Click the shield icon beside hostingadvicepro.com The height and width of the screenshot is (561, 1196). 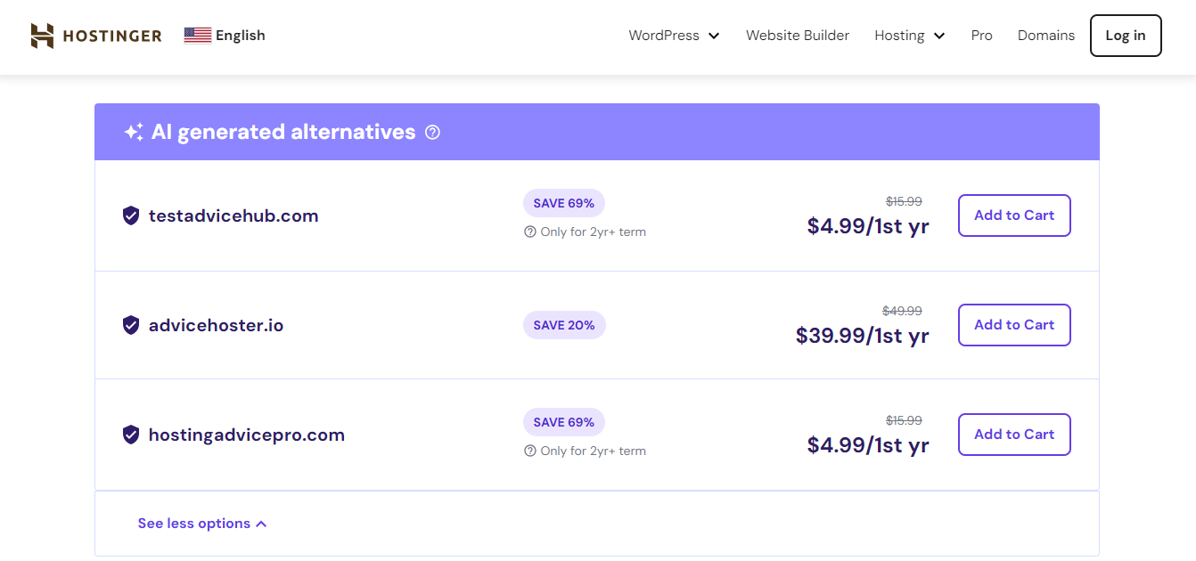pyautogui.click(x=131, y=435)
